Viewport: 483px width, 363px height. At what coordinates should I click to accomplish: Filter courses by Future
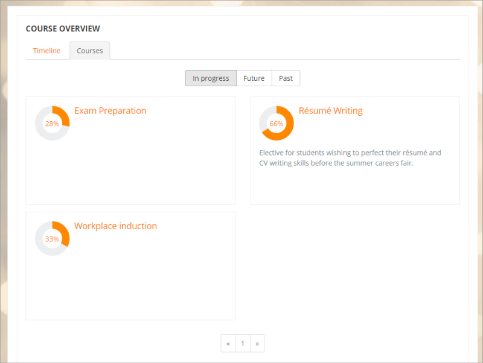tap(254, 78)
